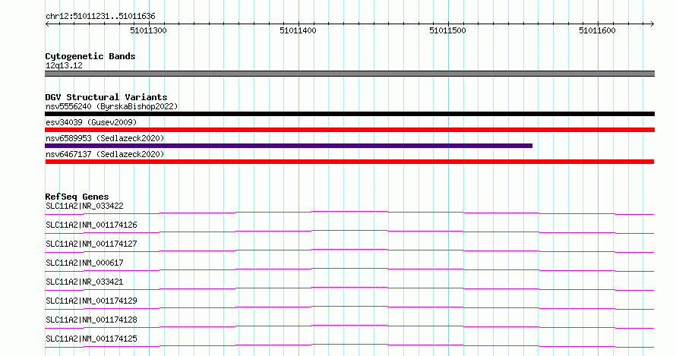Click the 51011600 ruler coordinate

(597, 30)
